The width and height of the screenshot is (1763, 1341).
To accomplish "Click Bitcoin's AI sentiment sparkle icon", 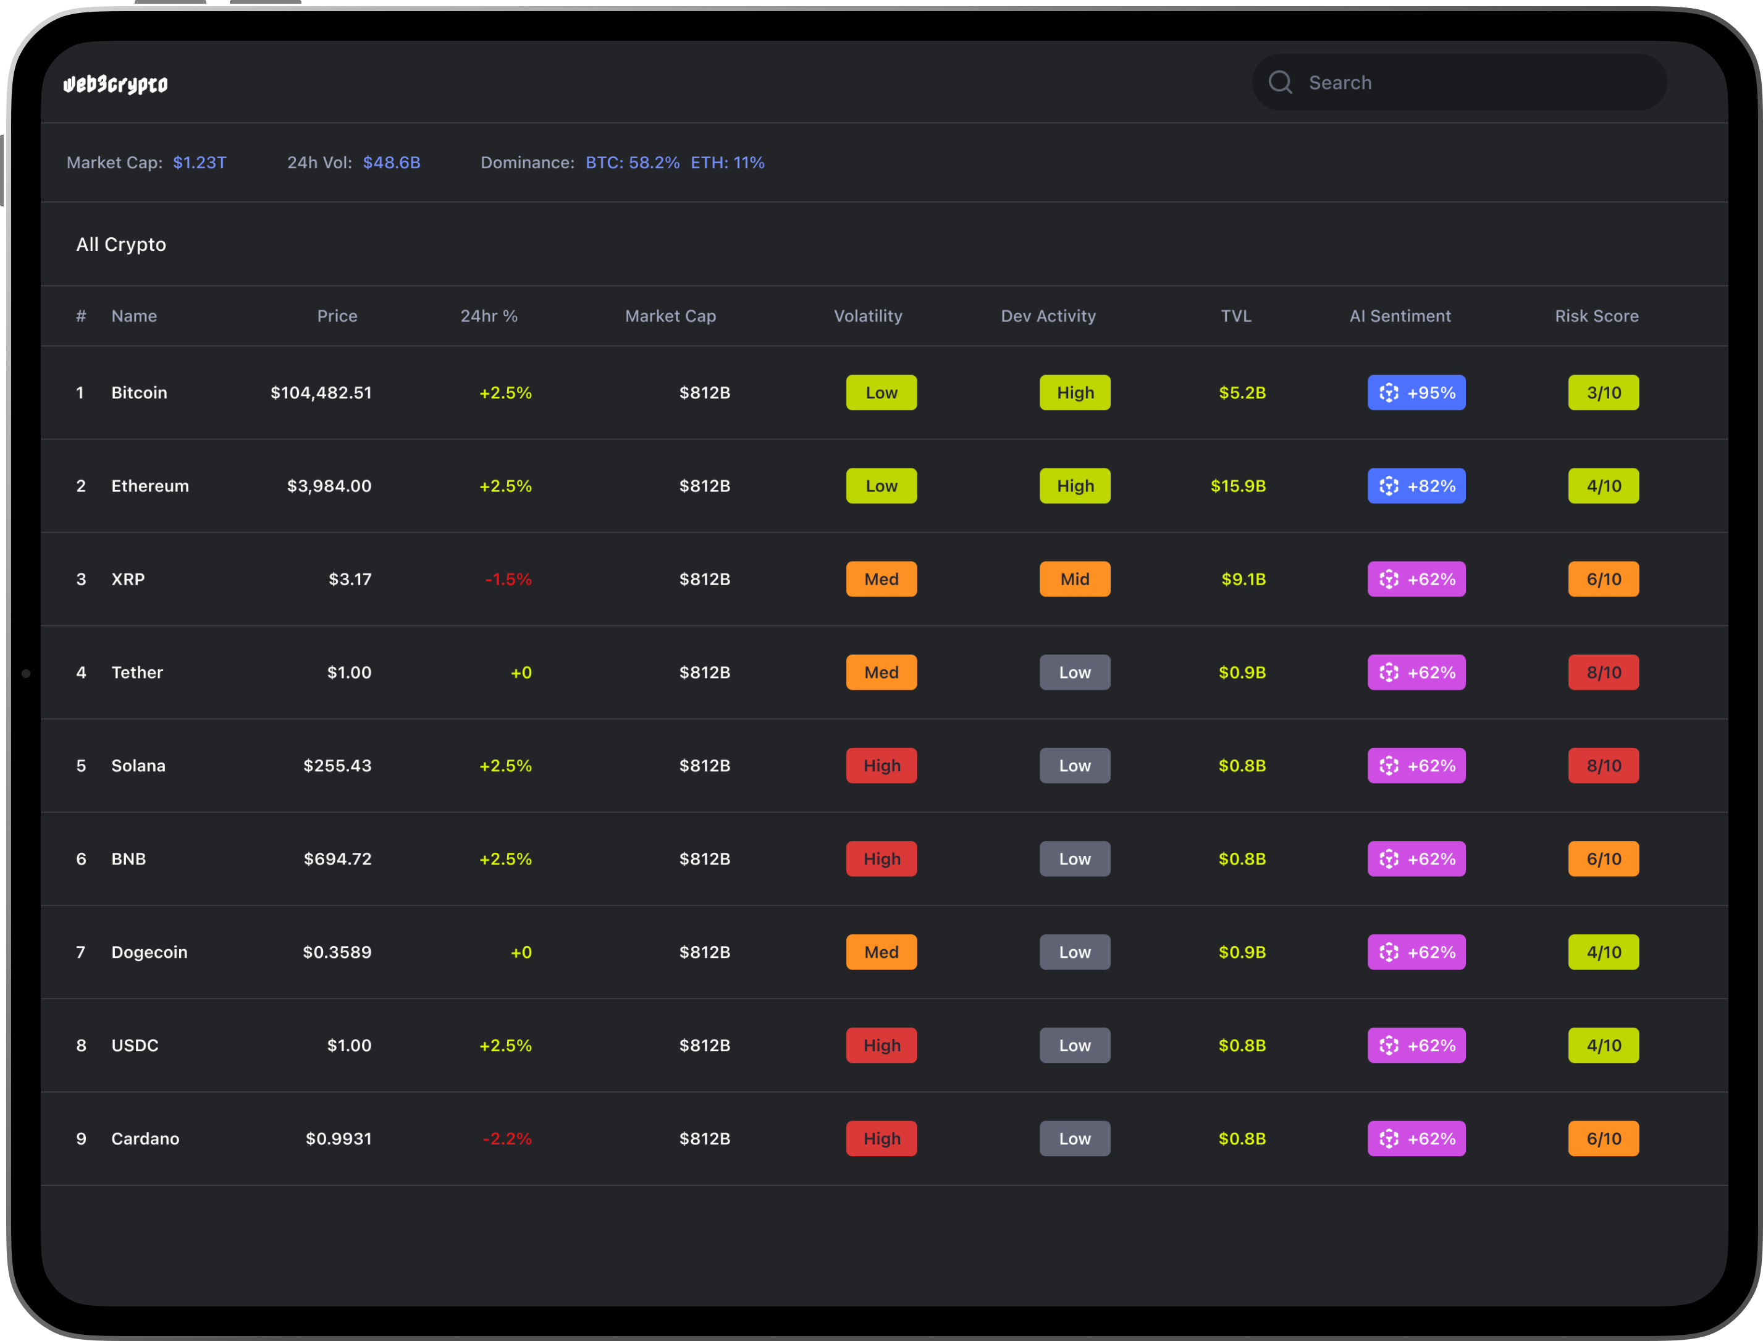I will pyautogui.click(x=1389, y=393).
